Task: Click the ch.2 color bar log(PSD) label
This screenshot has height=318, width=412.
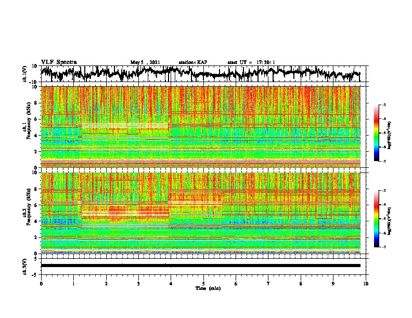Action: [389, 221]
